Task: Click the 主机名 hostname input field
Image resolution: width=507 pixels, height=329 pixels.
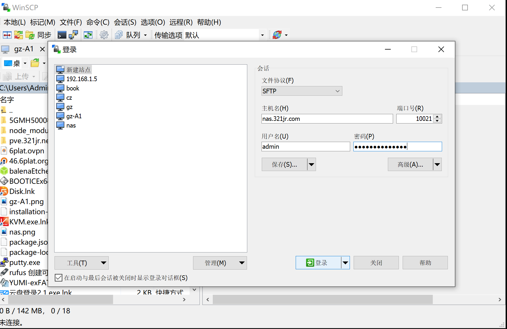Action: coord(327,119)
